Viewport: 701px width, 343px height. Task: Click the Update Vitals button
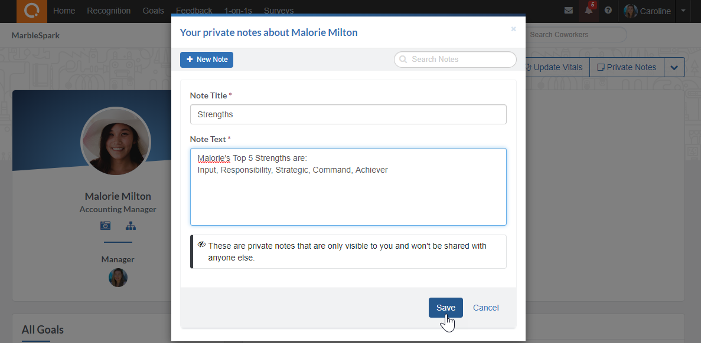click(x=554, y=67)
